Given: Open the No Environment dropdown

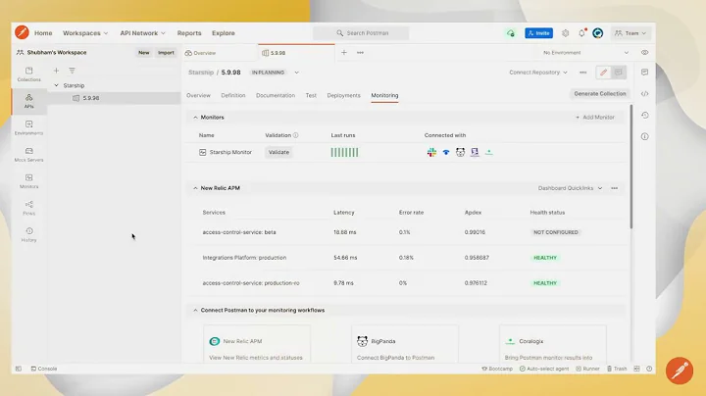Looking at the screenshot, I should pyautogui.click(x=585, y=53).
